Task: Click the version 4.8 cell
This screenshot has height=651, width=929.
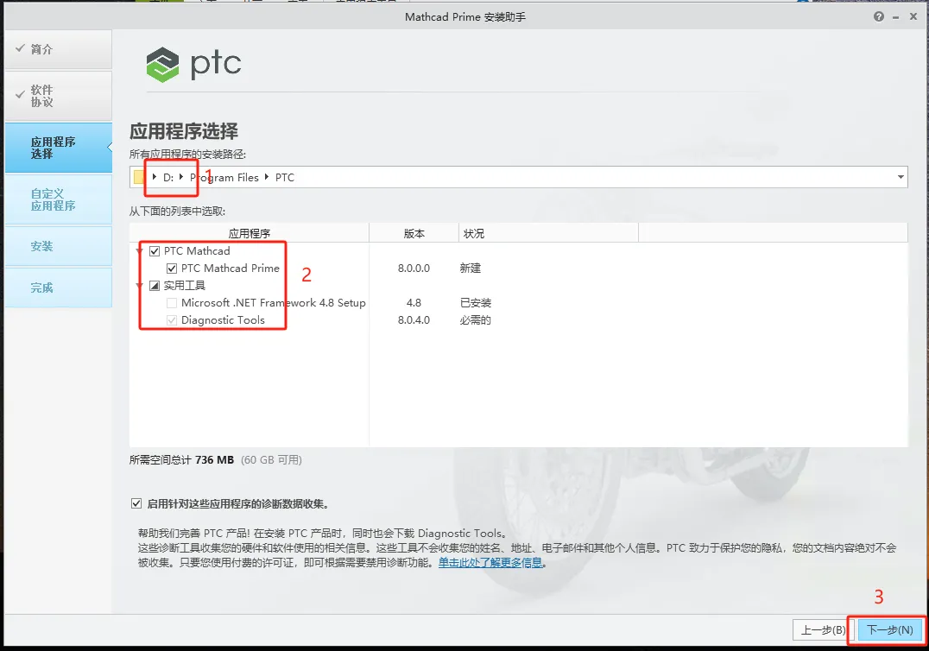Action: 414,303
